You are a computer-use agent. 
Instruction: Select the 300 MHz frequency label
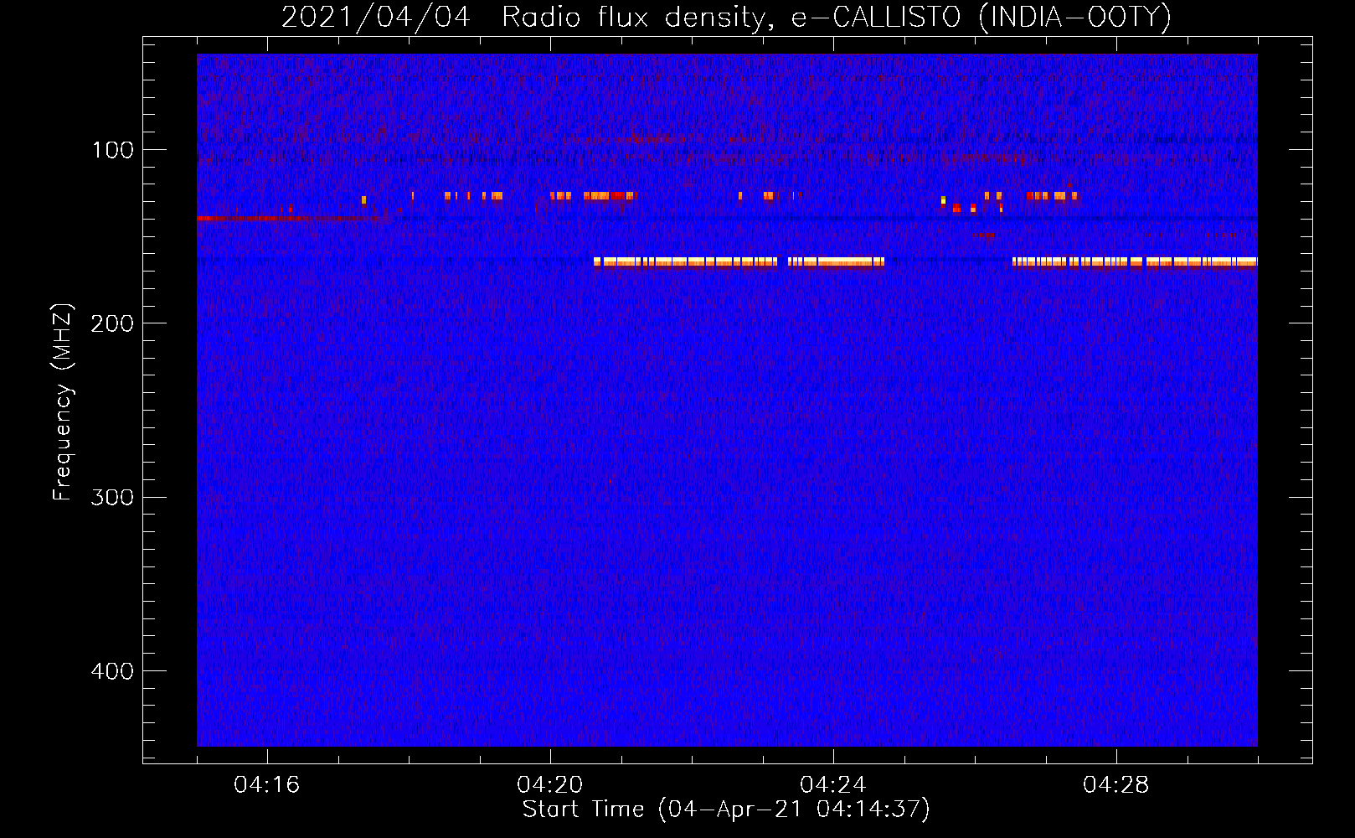(112, 497)
